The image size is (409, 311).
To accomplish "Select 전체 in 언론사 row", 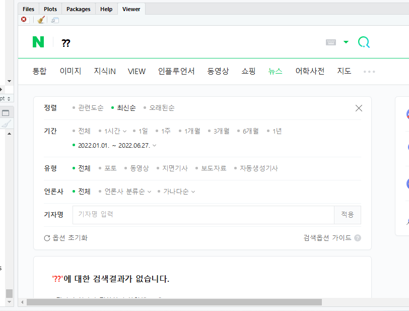I will (84, 192).
